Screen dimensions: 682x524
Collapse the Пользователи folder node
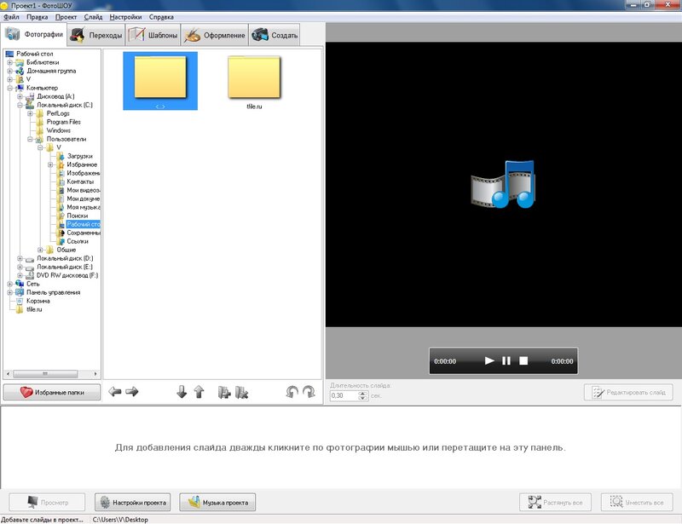point(30,139)
